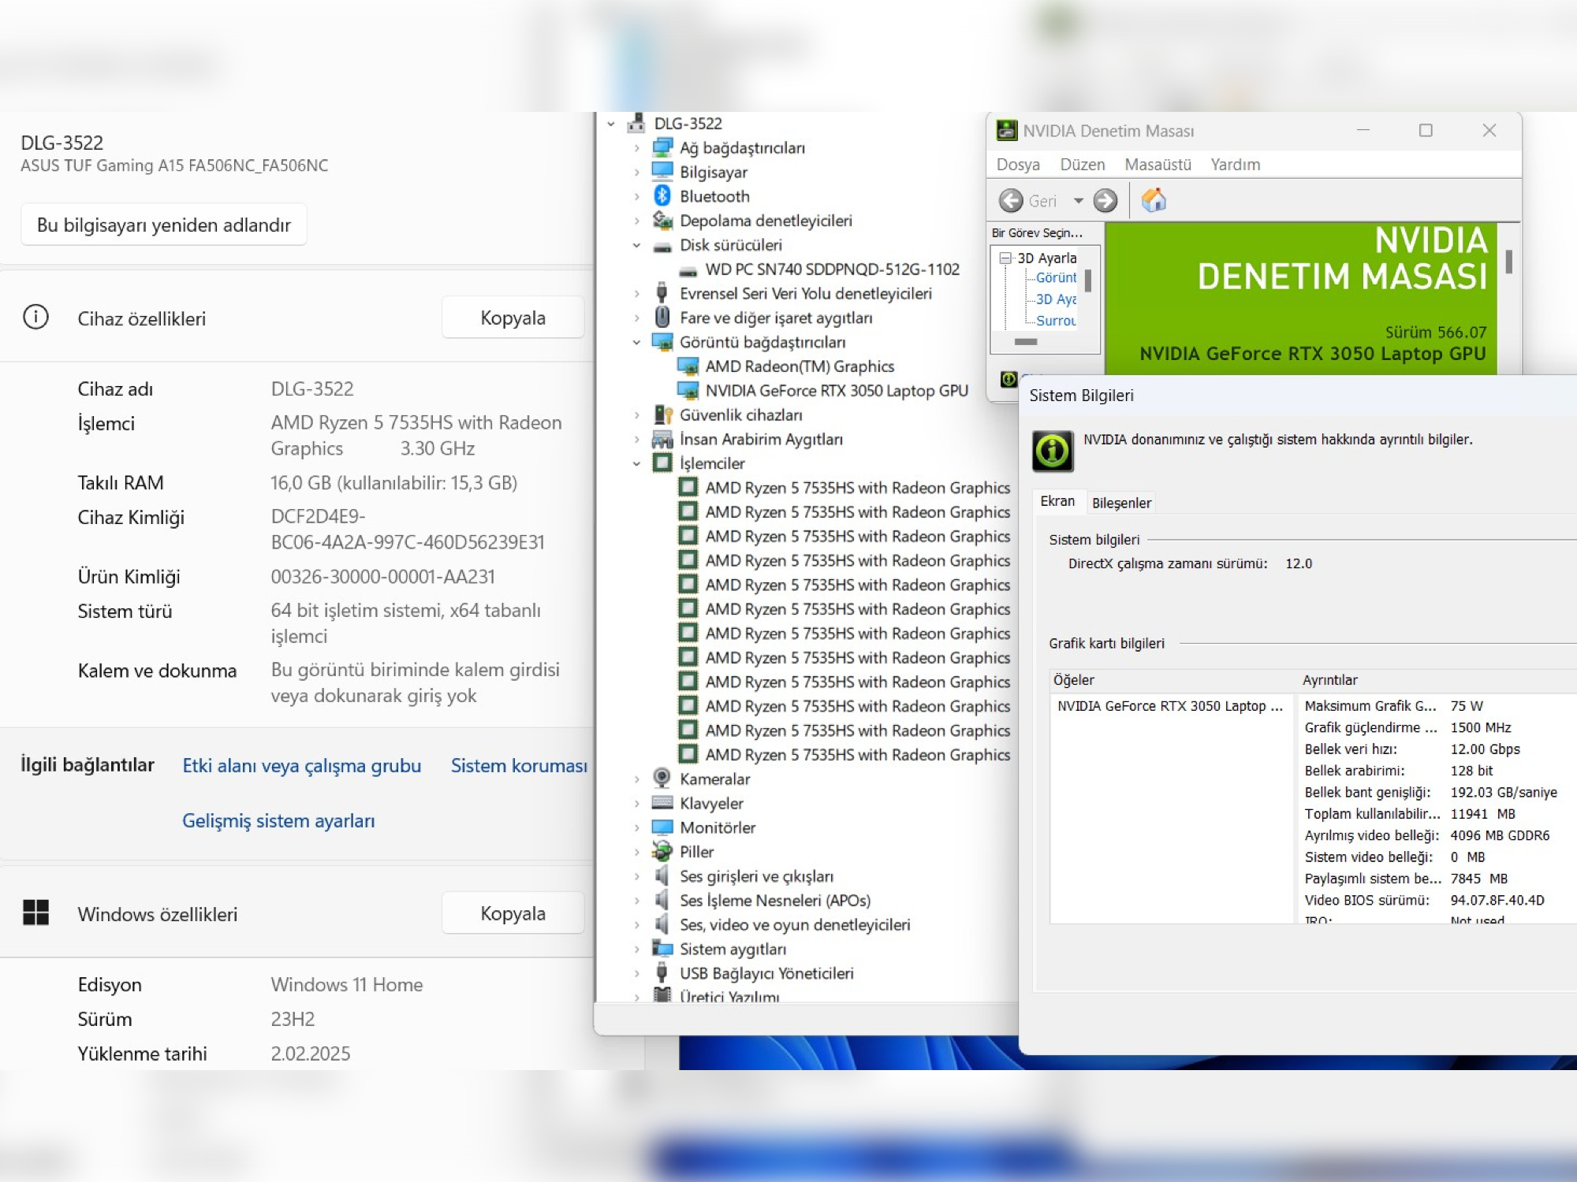Select USB Bağlayıcı Yöneticileri item
The height and width of the screenshot is (1182, 1577).
coord(766,973)
